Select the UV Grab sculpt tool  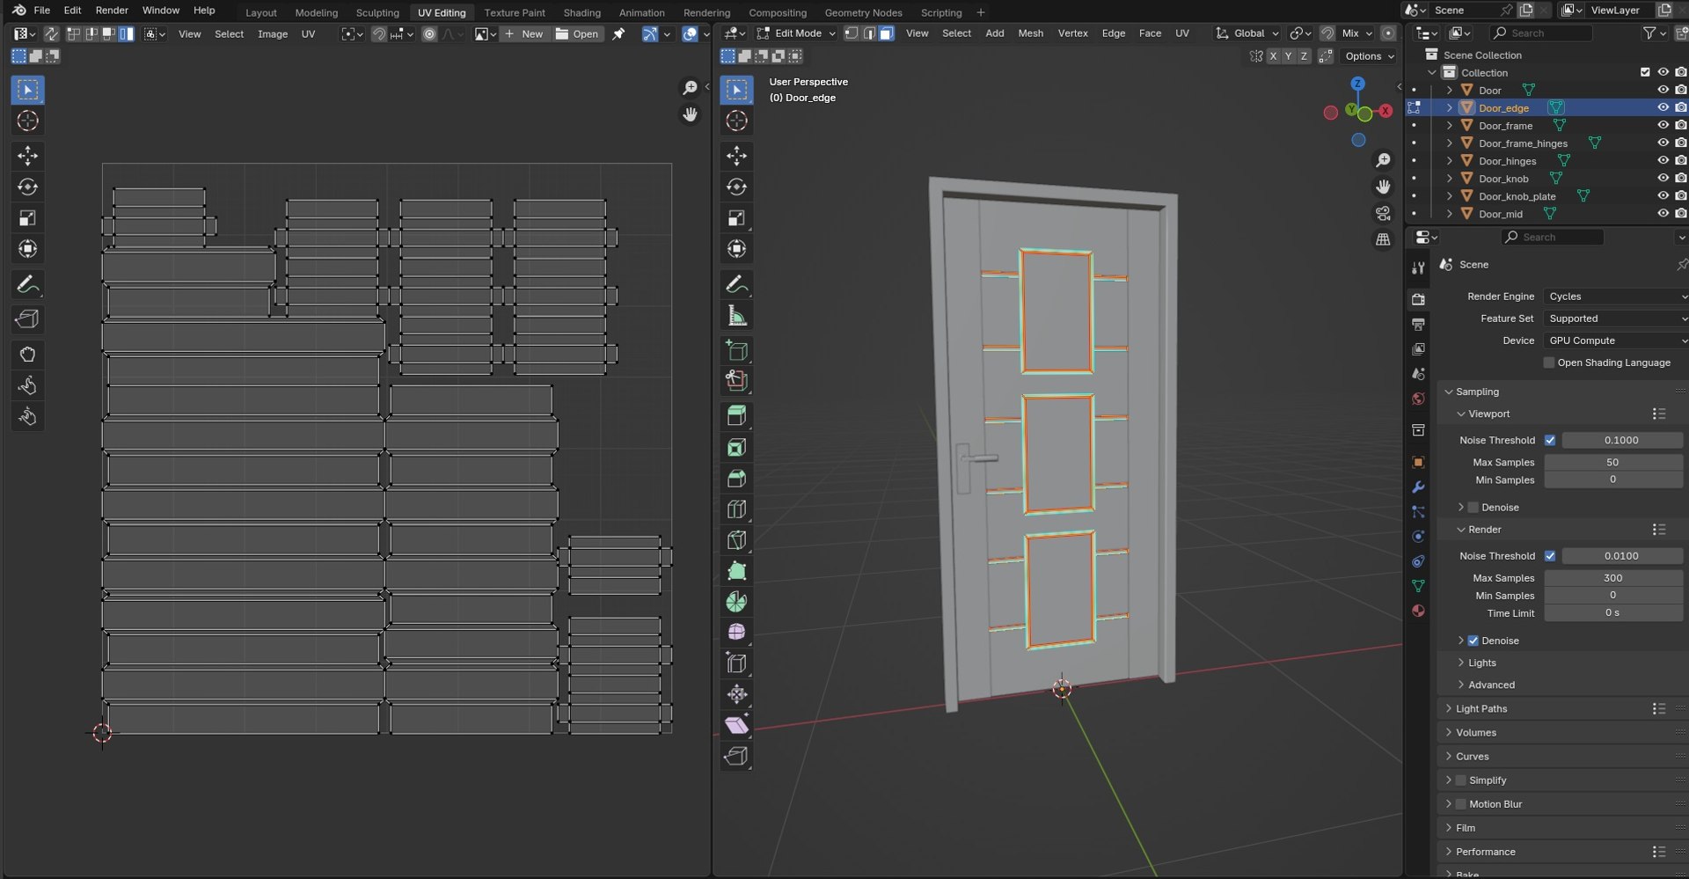point(27,355)
